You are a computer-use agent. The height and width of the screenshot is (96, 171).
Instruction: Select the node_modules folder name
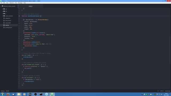pos(9,16)
